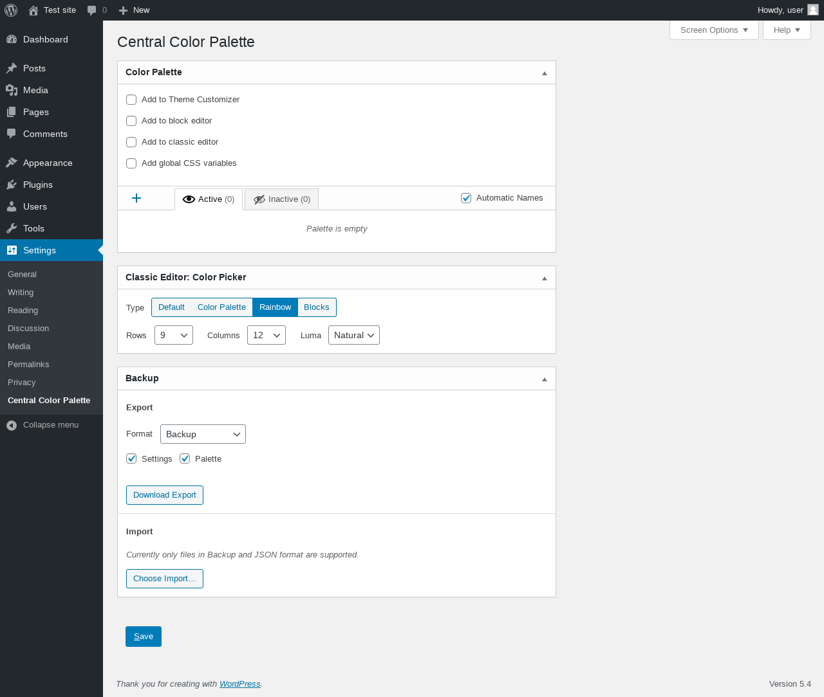Click the Choose Import… button
824x697 pixels.
coord(165,579)
